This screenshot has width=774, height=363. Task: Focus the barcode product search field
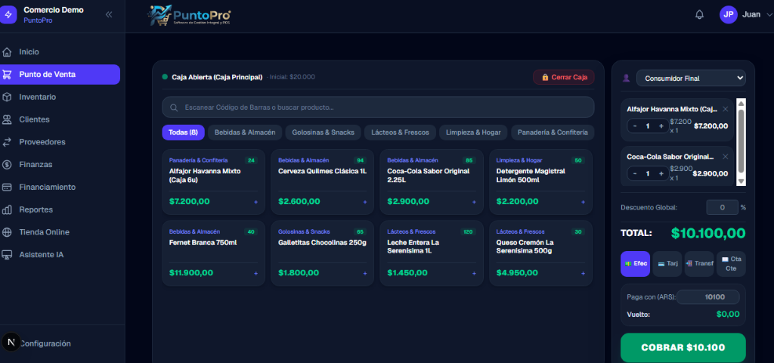[378, 107]
